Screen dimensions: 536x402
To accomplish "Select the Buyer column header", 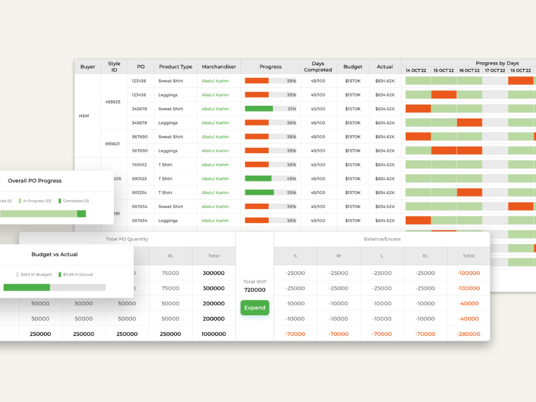I will [88, 66].
